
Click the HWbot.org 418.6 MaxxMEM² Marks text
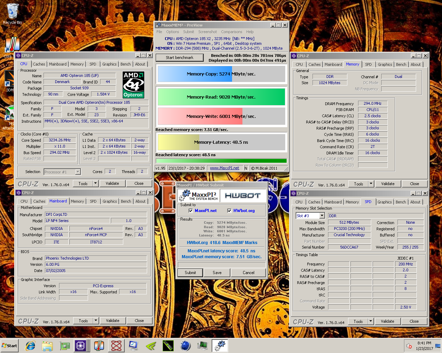pyautogui.click(x=222, y=243)
